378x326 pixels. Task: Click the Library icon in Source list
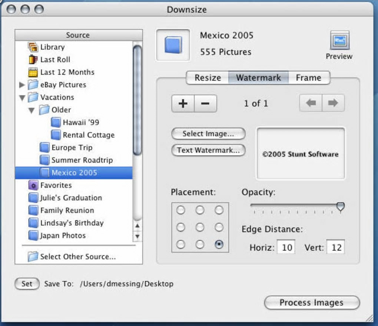(33, 47)
